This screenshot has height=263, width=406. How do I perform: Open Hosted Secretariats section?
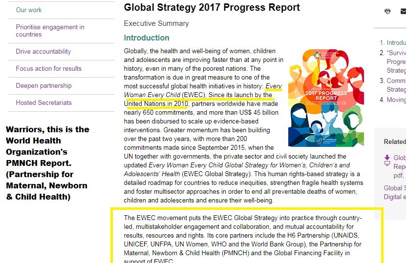click(44, 102)
